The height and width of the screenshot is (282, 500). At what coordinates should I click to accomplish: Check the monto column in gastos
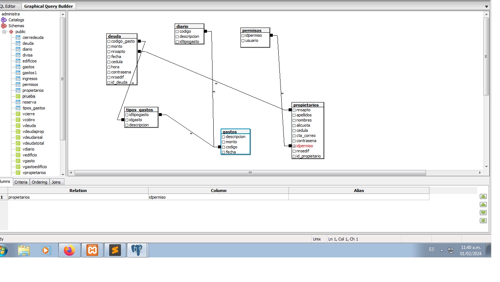point(224,142)
